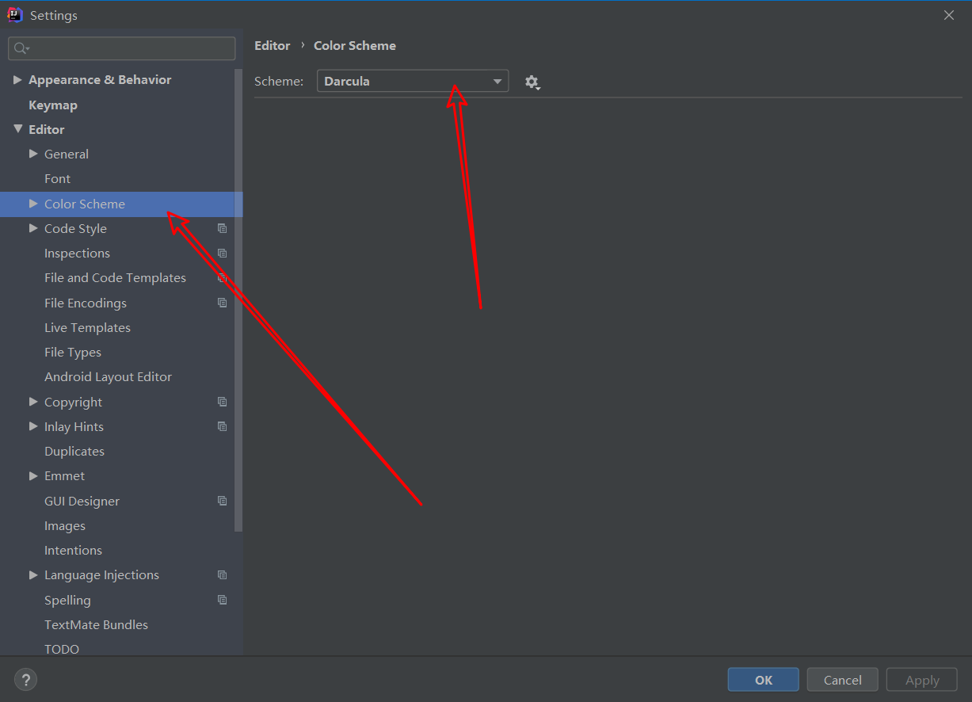Open File and Code Templates
972x702 pixels.
tap(115, 278)
